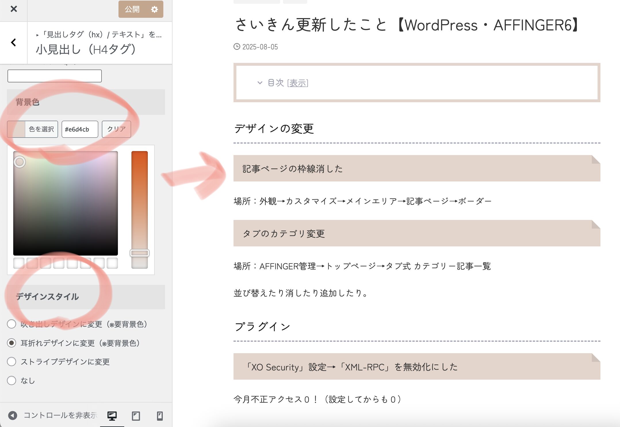Click the 公開 publish button
The image size is (620, 427).
pos(132,9)
